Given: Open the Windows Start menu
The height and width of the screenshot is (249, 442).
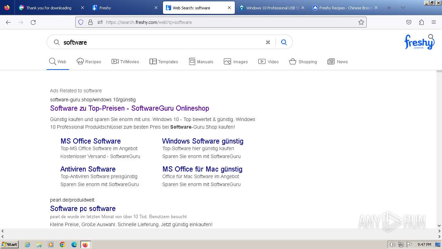Looking at the screenshot, I should [x=9, y=244].
